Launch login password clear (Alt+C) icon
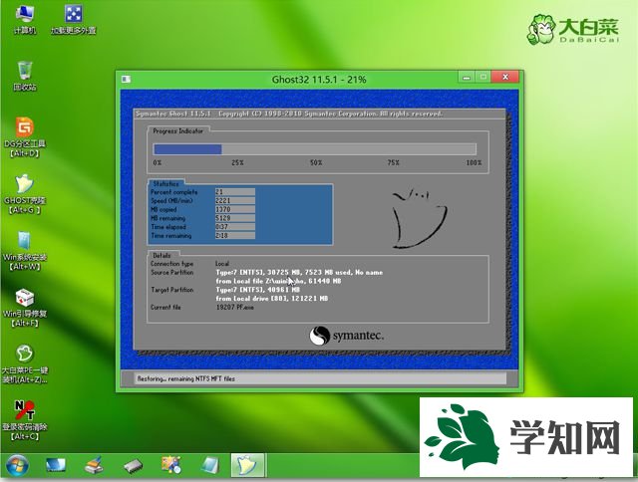Screen dimensions: 638x482 [25, 420]
